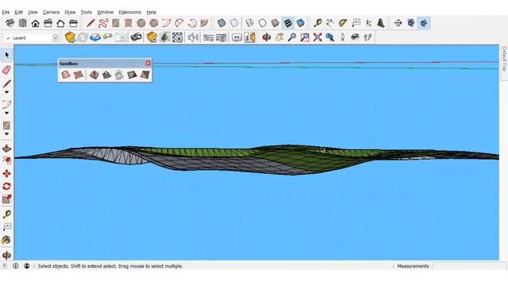Enable Wireframe style
This screenshot has height=286, width=508.
[249, 23]
